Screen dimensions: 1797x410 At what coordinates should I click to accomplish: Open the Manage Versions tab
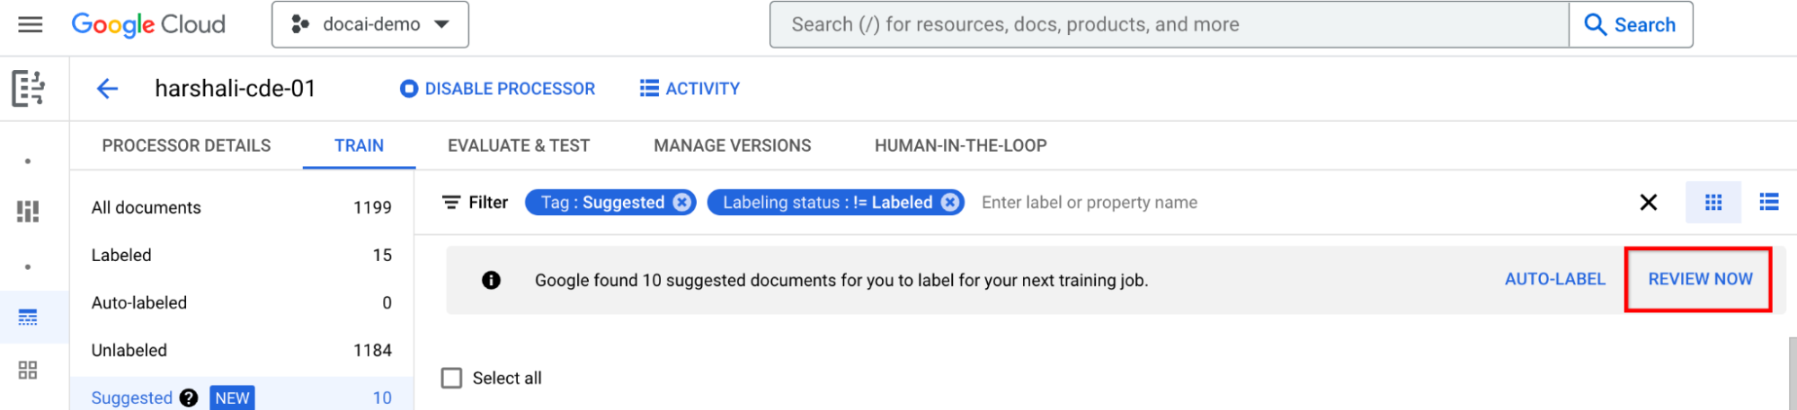[x=732, y=145]
